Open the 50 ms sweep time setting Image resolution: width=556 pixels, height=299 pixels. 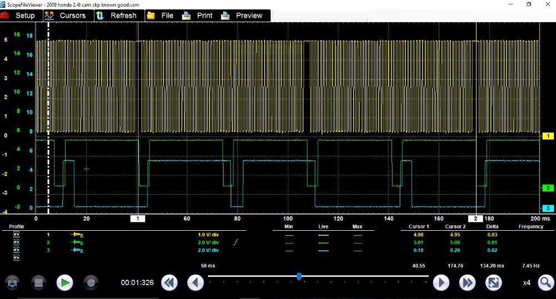[x=208, y=266]
